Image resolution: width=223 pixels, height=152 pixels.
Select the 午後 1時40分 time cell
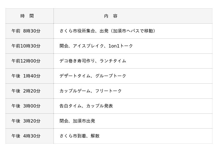(x=26, y=76)
